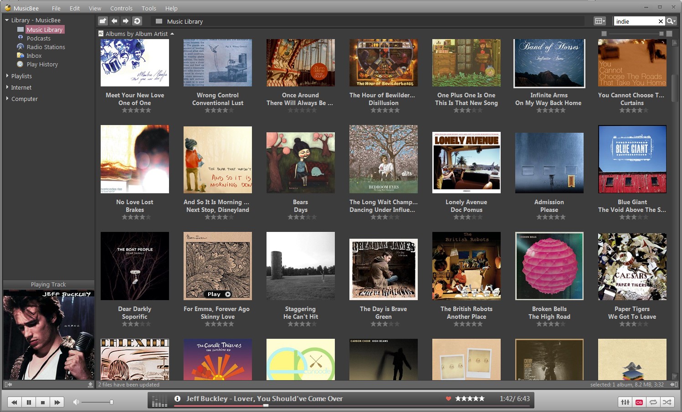Open the Controls menu
This screenshot has width=682, height=412.
121,8
